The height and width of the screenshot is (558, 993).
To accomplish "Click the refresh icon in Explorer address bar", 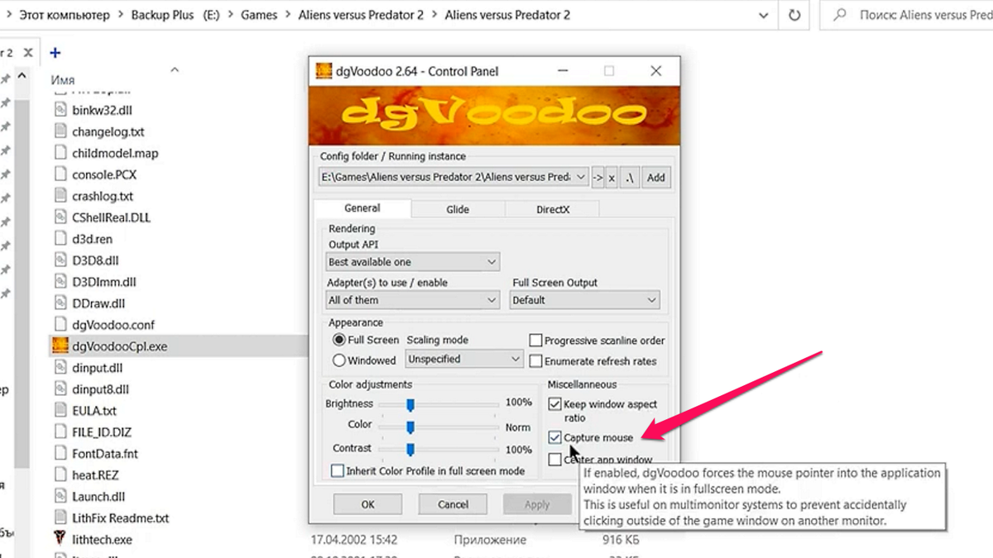I will coord(794,14).
